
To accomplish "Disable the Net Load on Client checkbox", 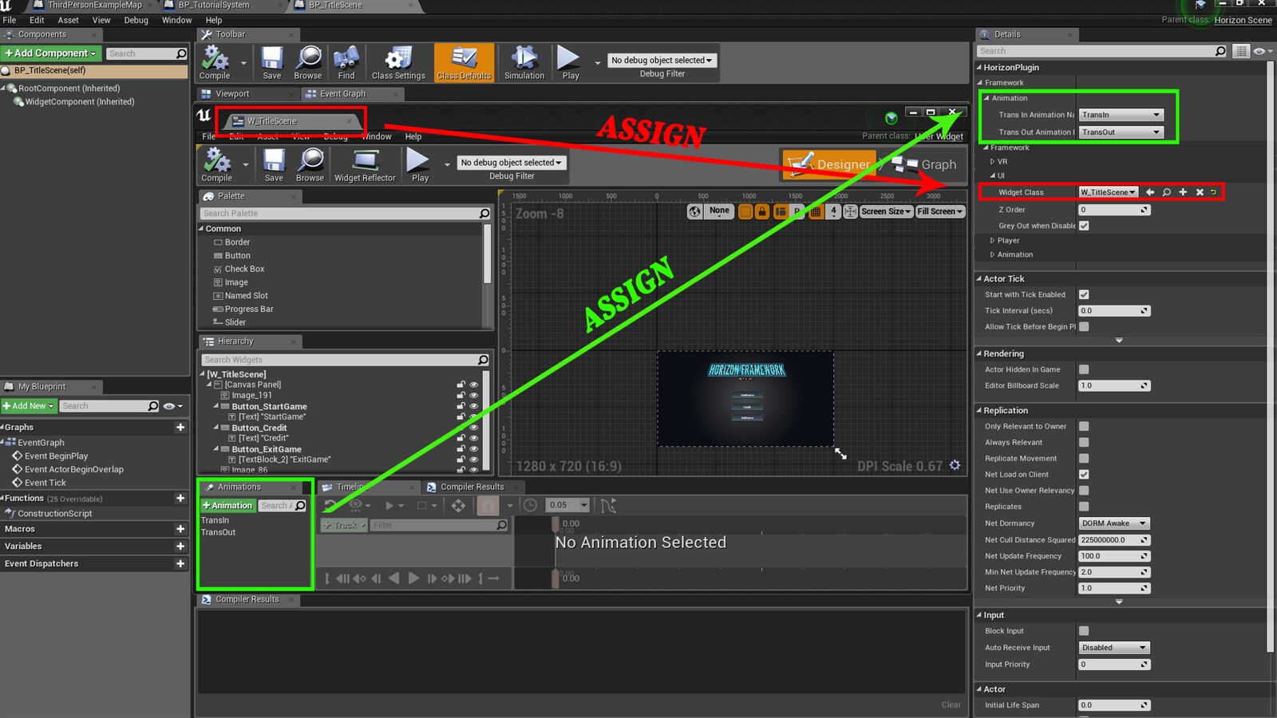I will pyautogui.click(x=1083, y=474).
